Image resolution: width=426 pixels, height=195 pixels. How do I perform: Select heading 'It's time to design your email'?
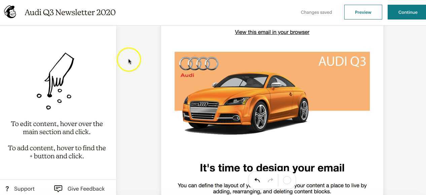click(272, 168)
